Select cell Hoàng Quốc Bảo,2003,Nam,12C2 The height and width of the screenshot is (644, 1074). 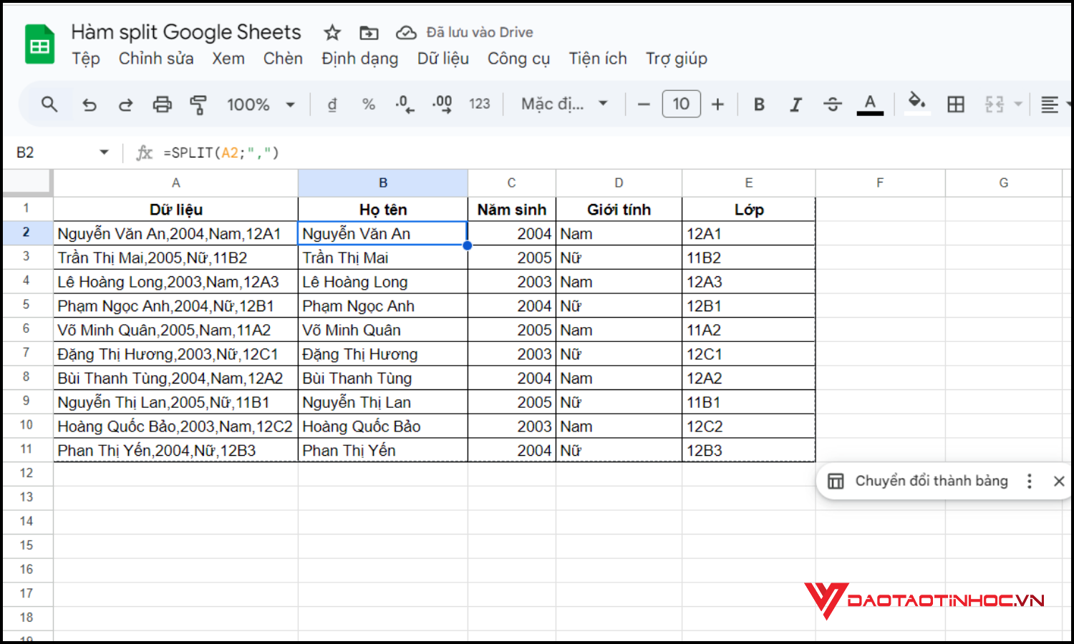point(175,426)
